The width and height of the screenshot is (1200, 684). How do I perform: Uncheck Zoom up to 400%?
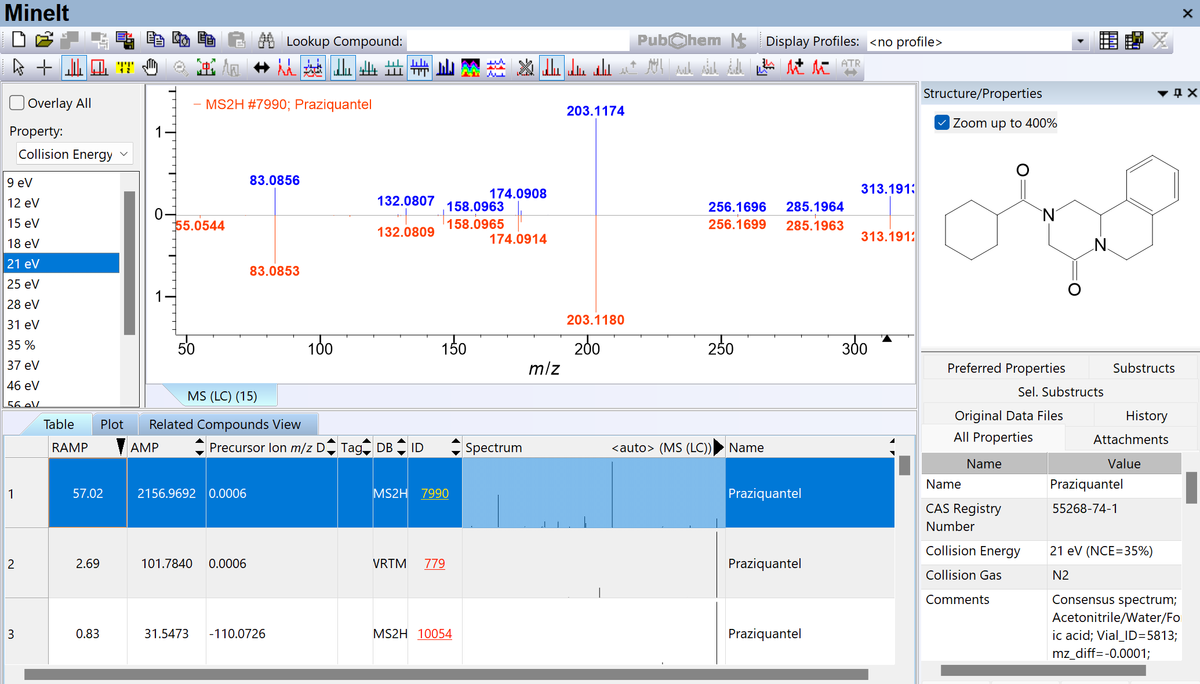942,123
